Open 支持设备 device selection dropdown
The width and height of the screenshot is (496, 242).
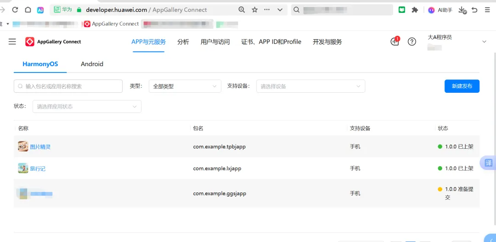(x=310, y=86)
